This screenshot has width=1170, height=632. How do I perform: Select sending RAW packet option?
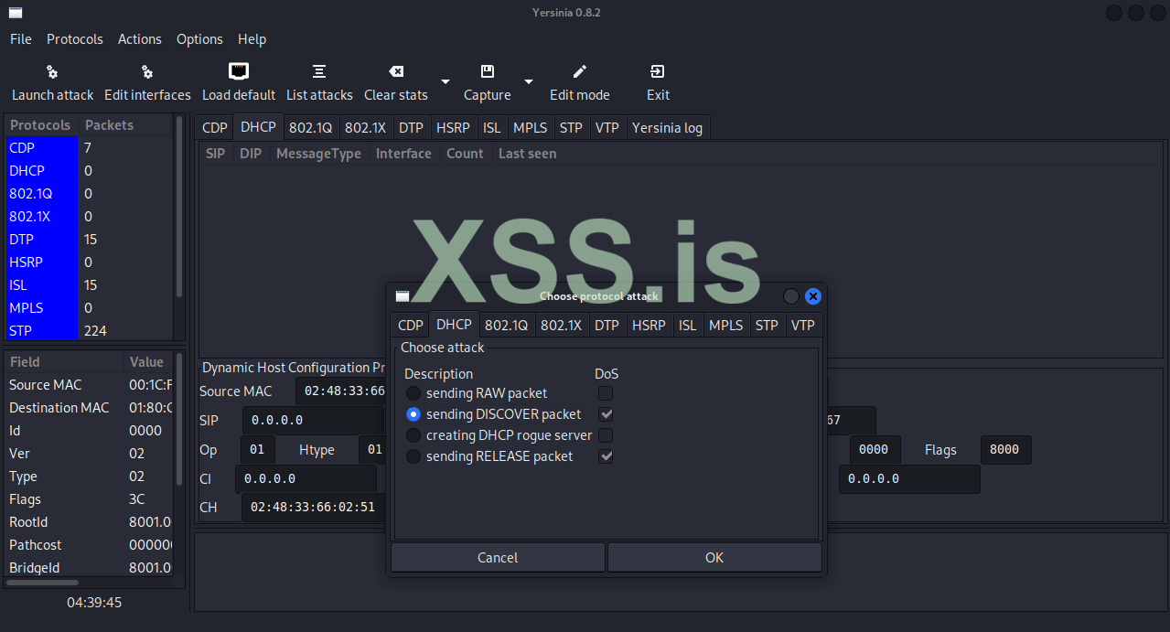[x=477, y=393]
